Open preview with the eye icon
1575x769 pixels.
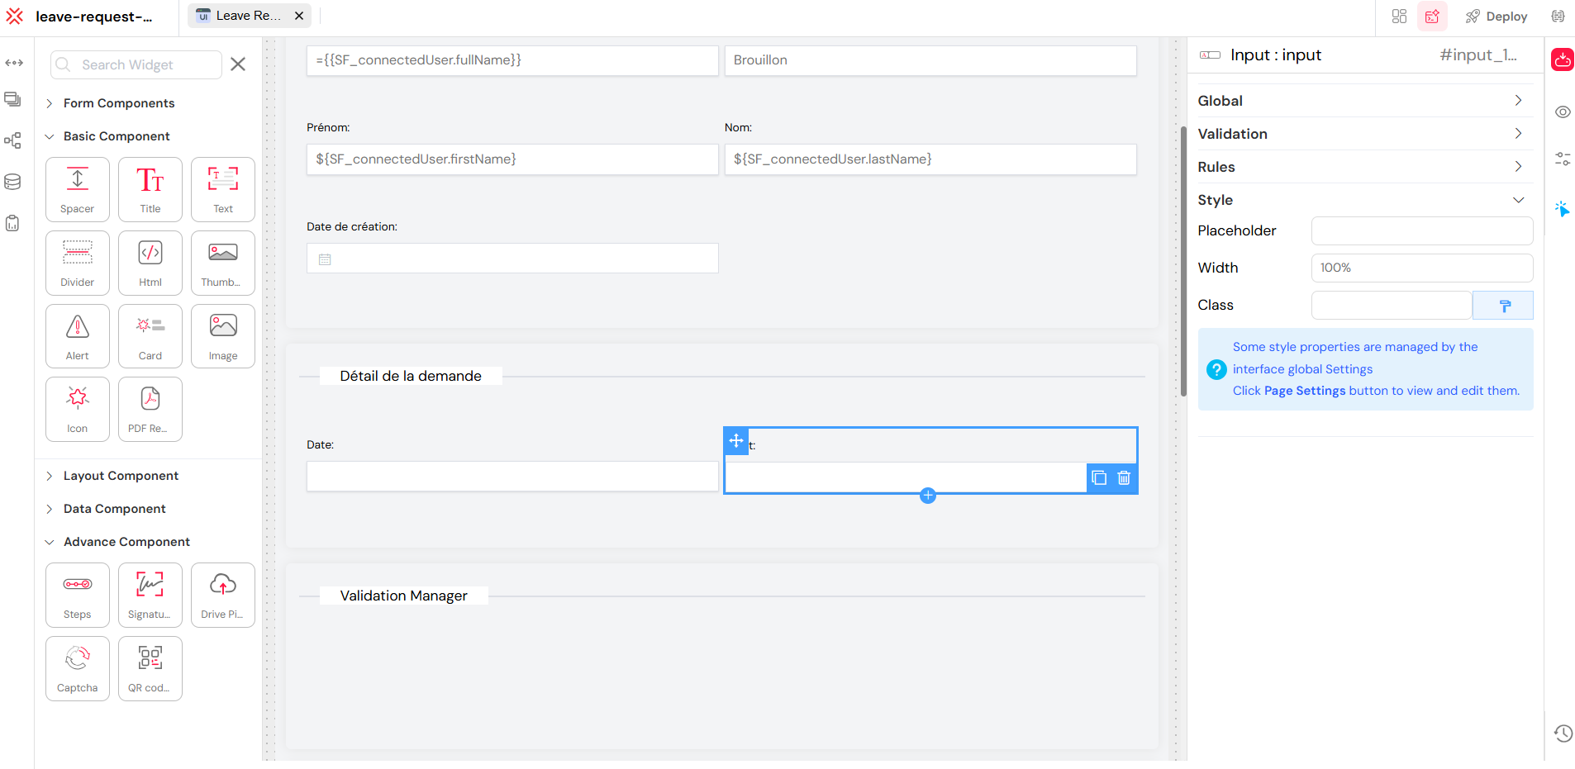point(1563,112)
